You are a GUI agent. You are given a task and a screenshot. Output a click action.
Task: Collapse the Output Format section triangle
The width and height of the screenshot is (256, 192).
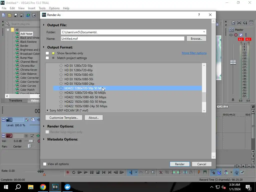click(44, 47)
